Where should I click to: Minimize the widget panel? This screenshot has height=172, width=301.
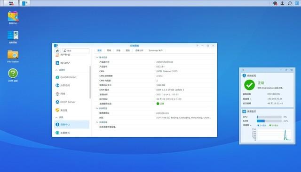coord(281,70)
